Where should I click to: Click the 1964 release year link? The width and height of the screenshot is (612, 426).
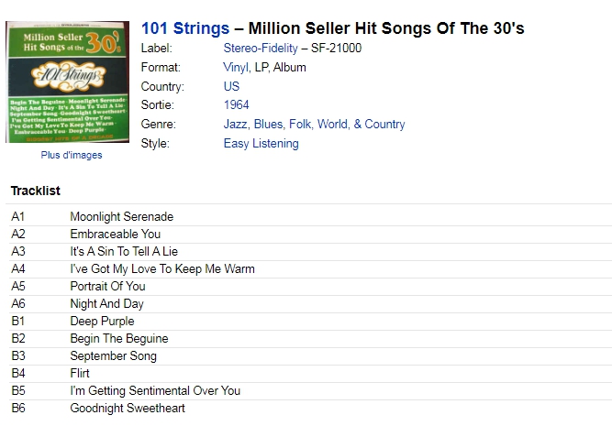click(x=236, y=104)
